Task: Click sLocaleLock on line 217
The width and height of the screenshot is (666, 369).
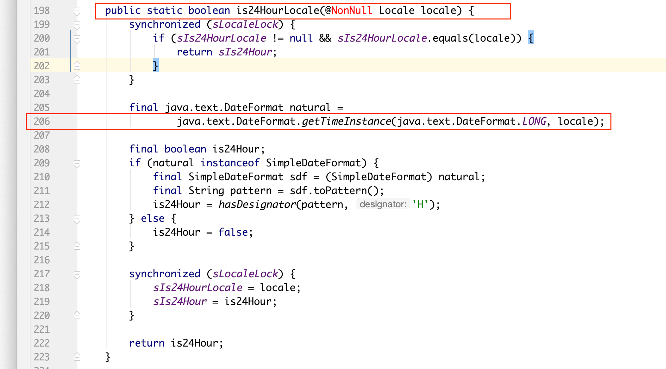Action: 245,274
